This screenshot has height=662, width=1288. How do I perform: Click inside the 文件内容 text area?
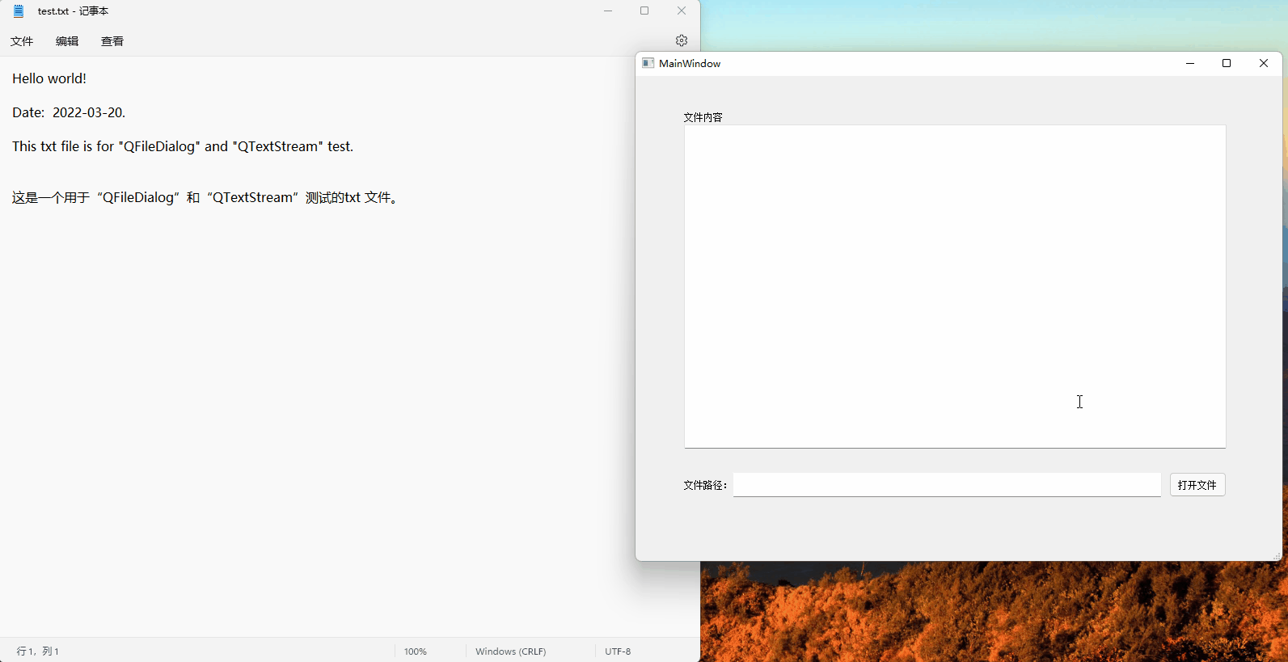tap(955, 286)
